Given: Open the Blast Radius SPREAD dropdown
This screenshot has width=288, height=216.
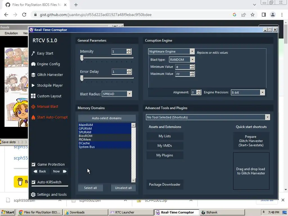Looking at the screenshot, I should 129,94.
